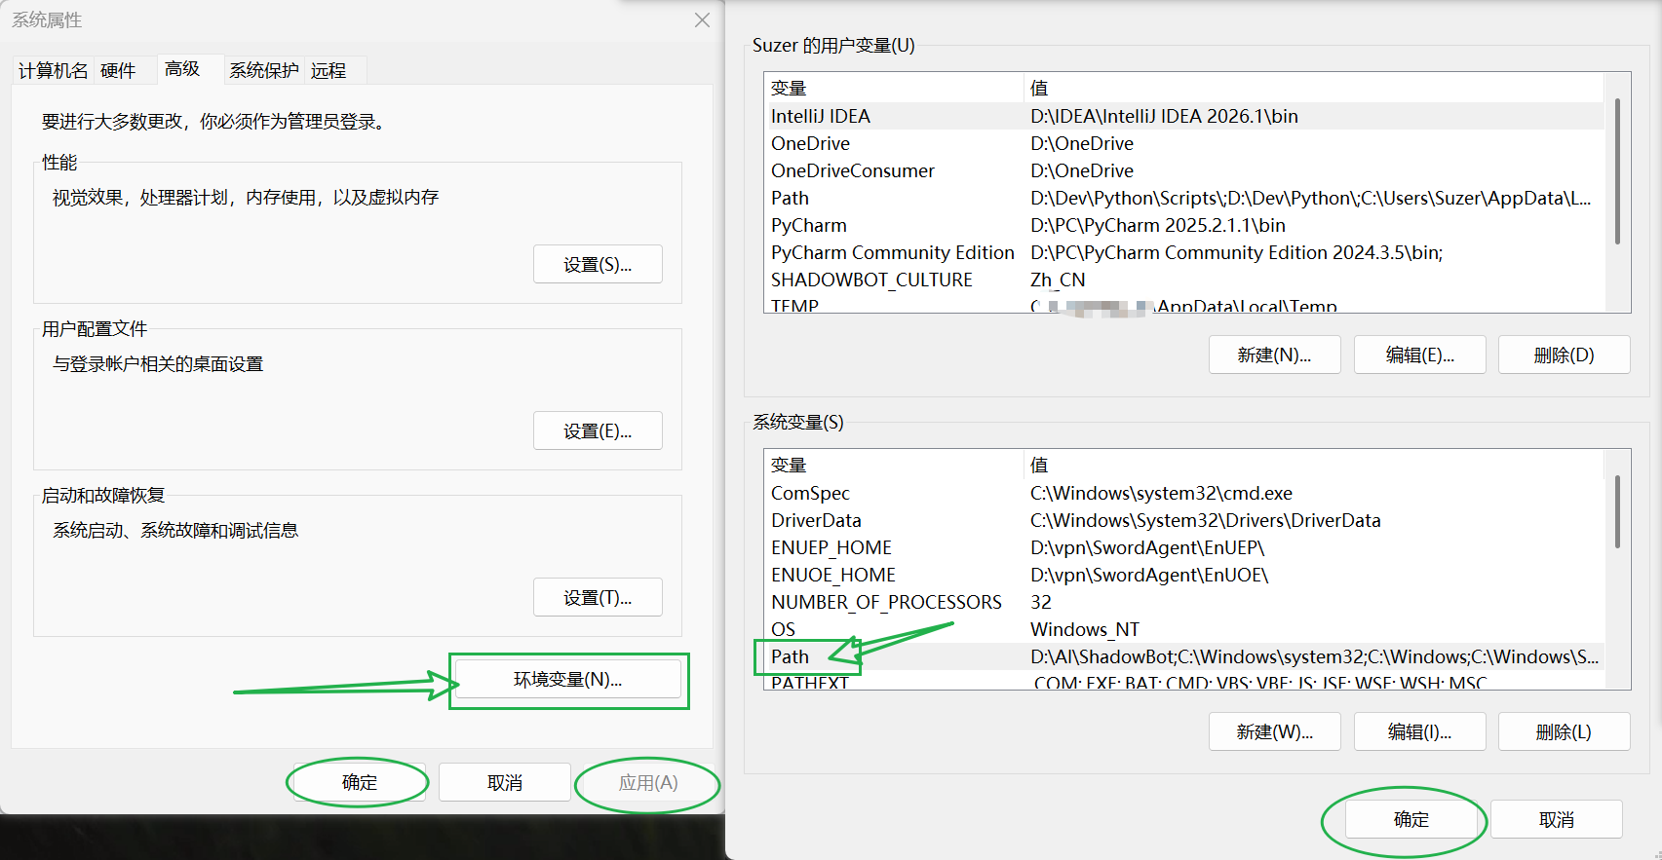This screenshot has width=1662, height=860.
Task: Click the user variables list scrollbar
Action: (x=1617, y=170)
